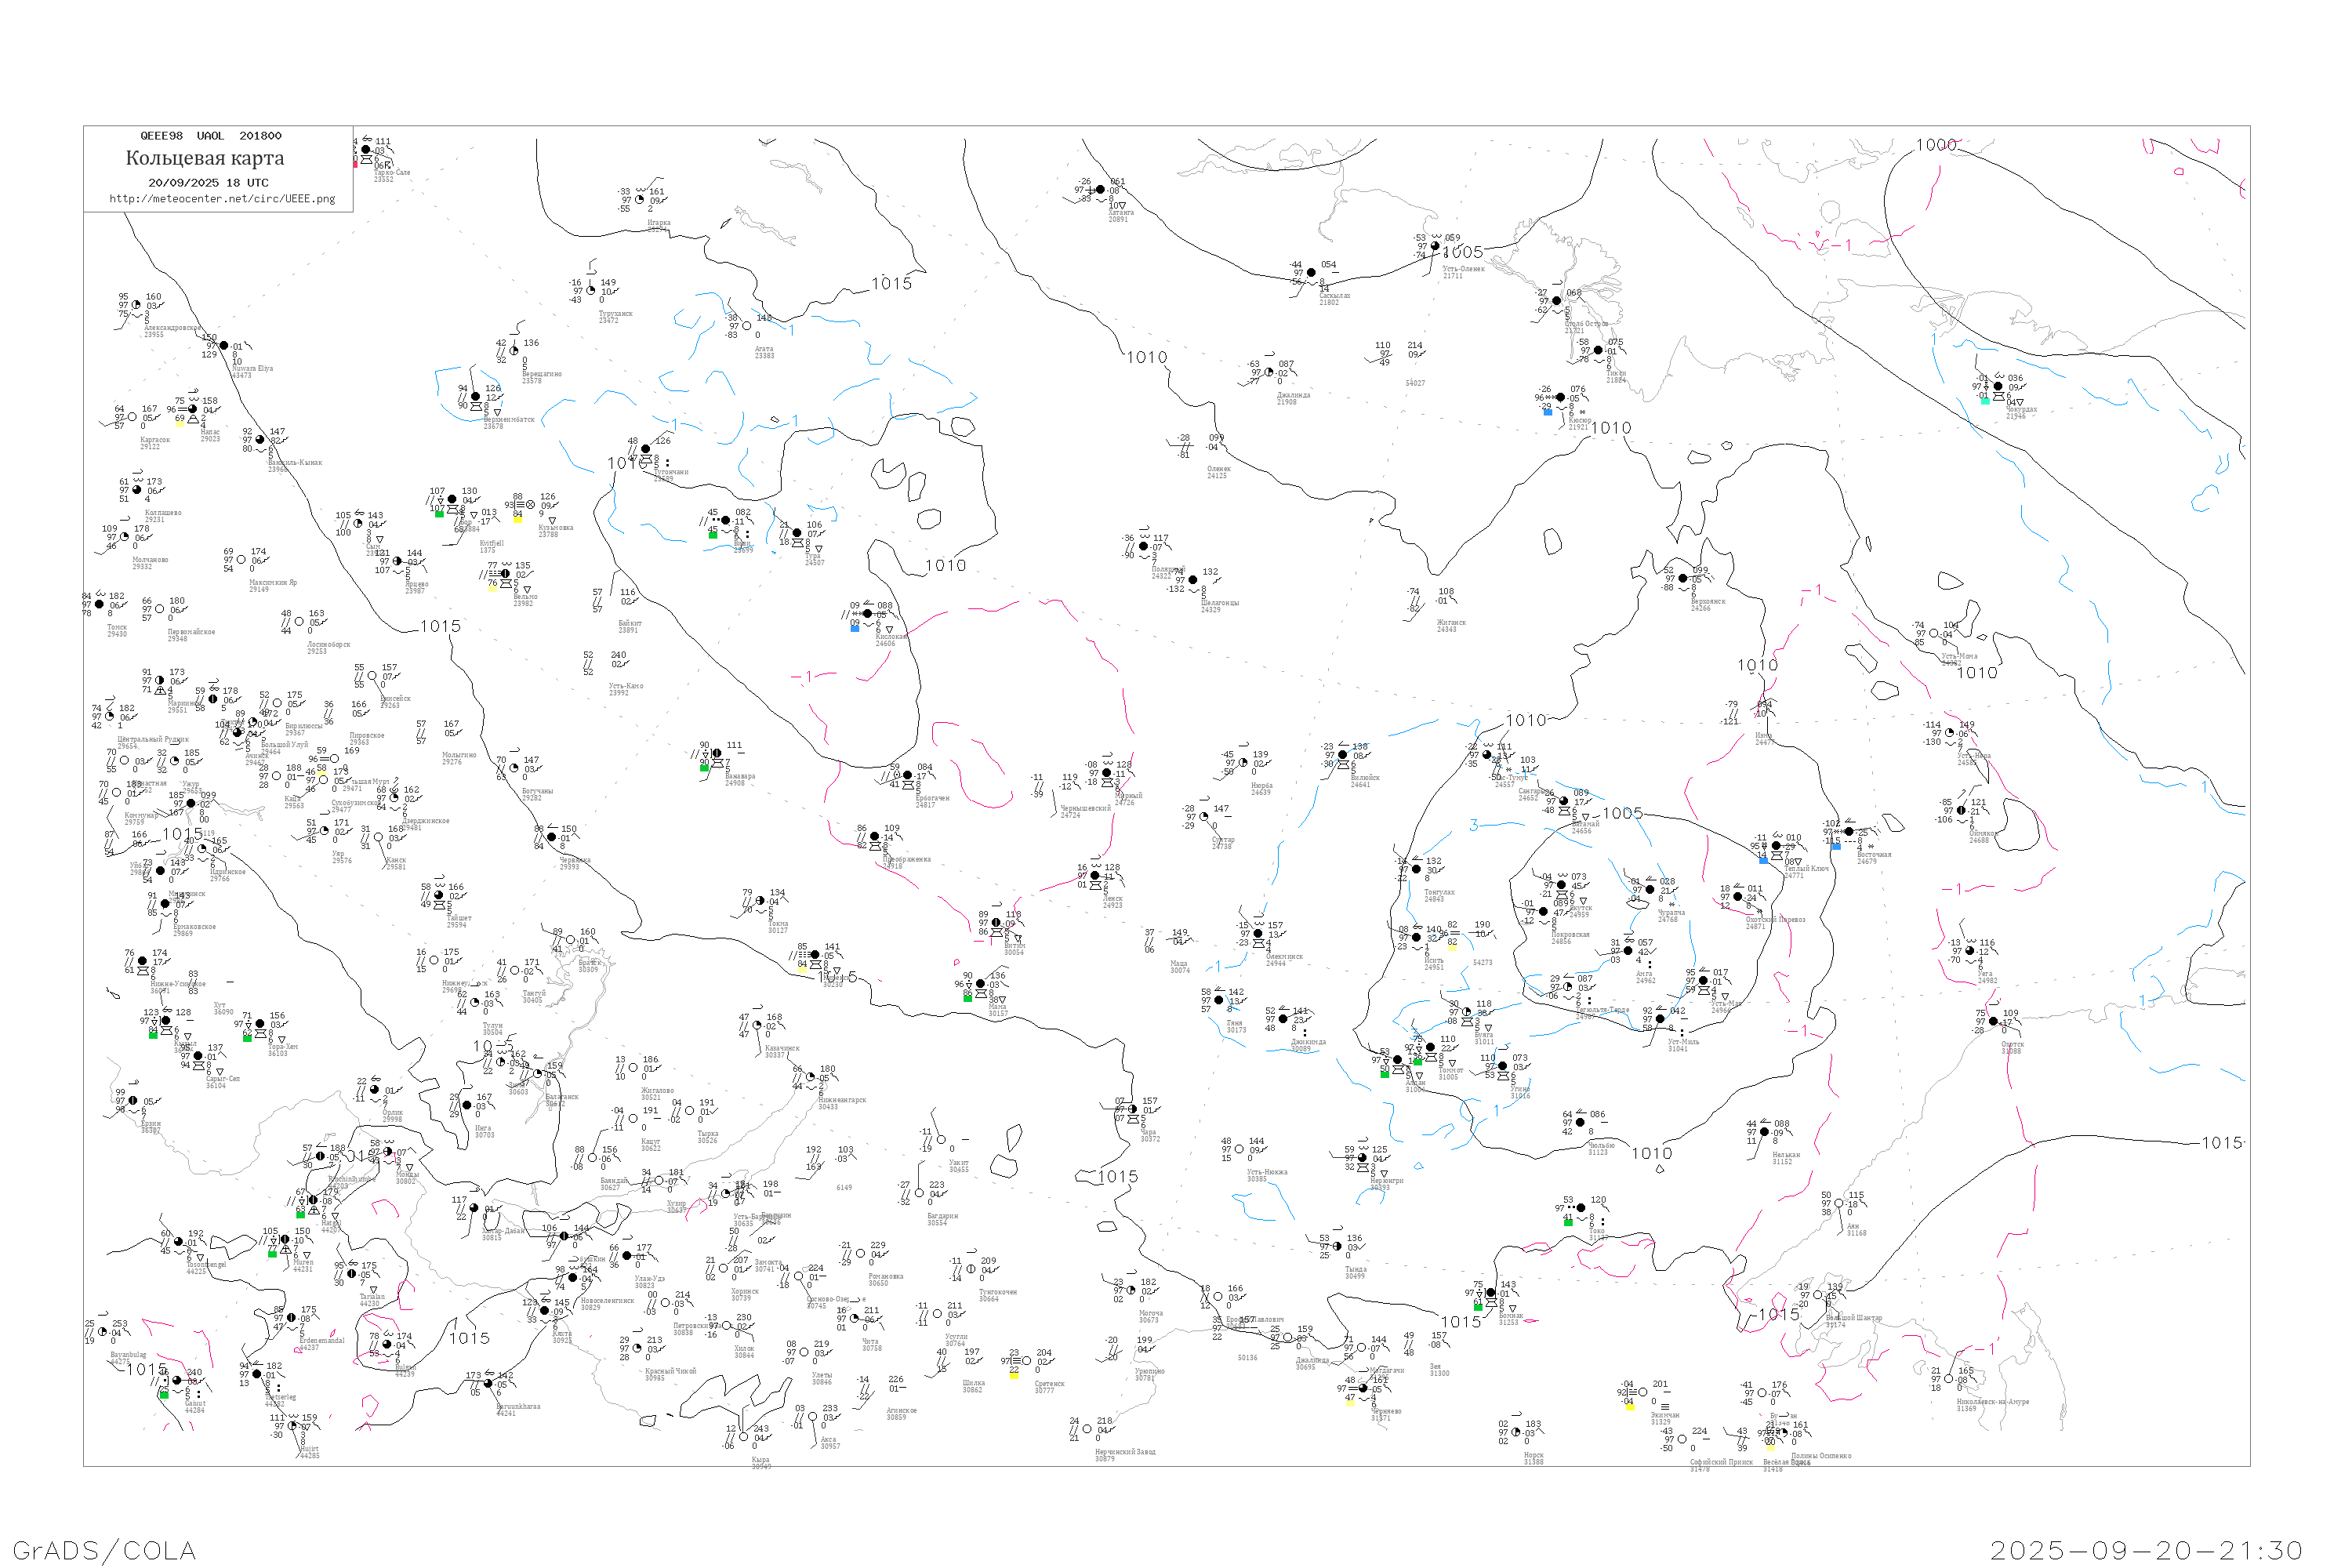Screen dimensions: 2352x1568
Task: Click the Агата empty station circle
Action: pyautogui.click(x=746, y=326)
